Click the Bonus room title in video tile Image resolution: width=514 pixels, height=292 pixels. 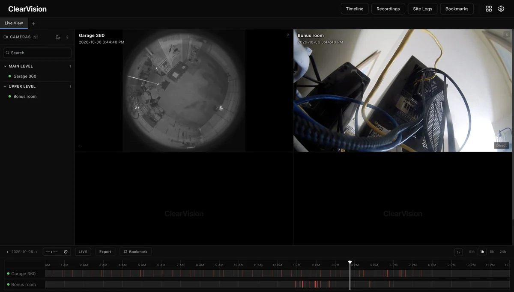pyautogui.click(x=311, y=35)
